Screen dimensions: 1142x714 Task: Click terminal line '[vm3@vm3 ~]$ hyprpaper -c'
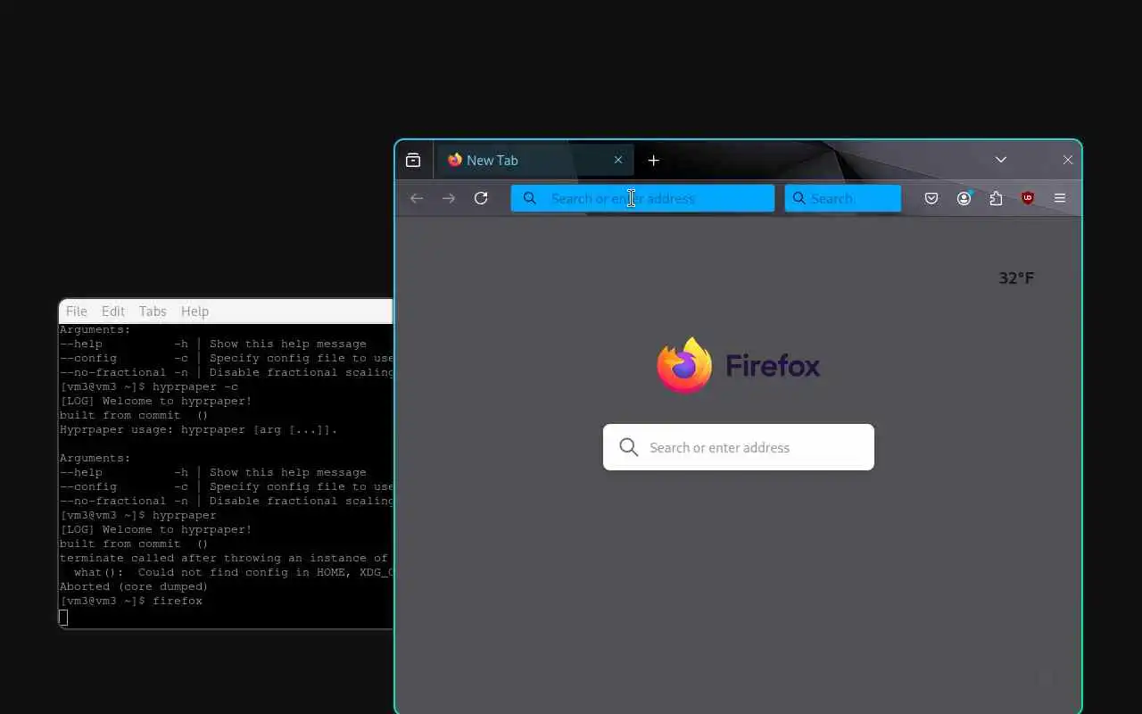149,386
